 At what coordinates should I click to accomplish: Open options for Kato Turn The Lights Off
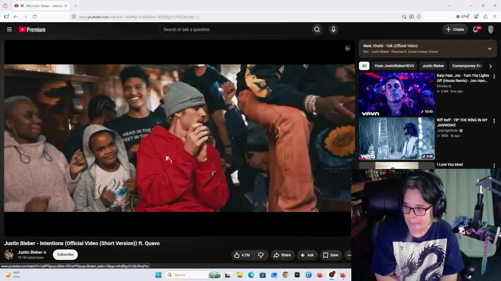[x=494, y=76]
